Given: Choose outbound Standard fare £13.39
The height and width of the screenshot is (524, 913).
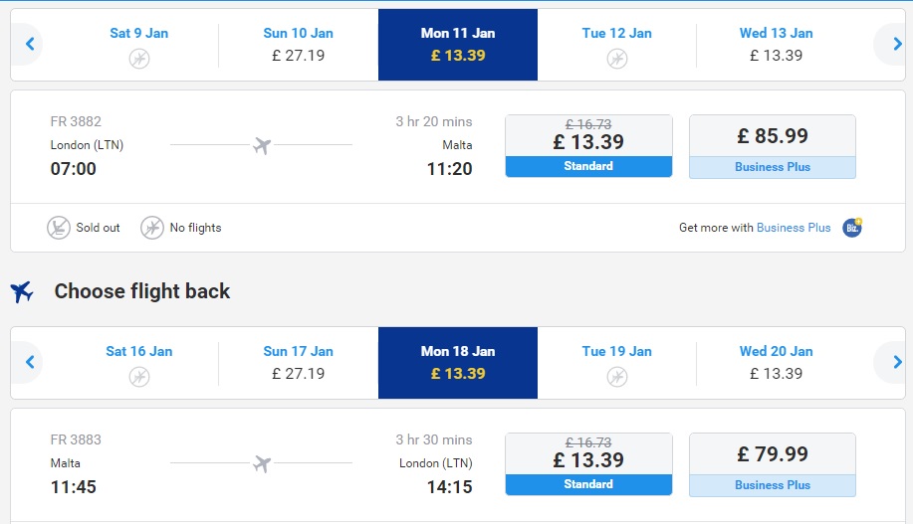Looking at the screenshot, I should [588, 146].
